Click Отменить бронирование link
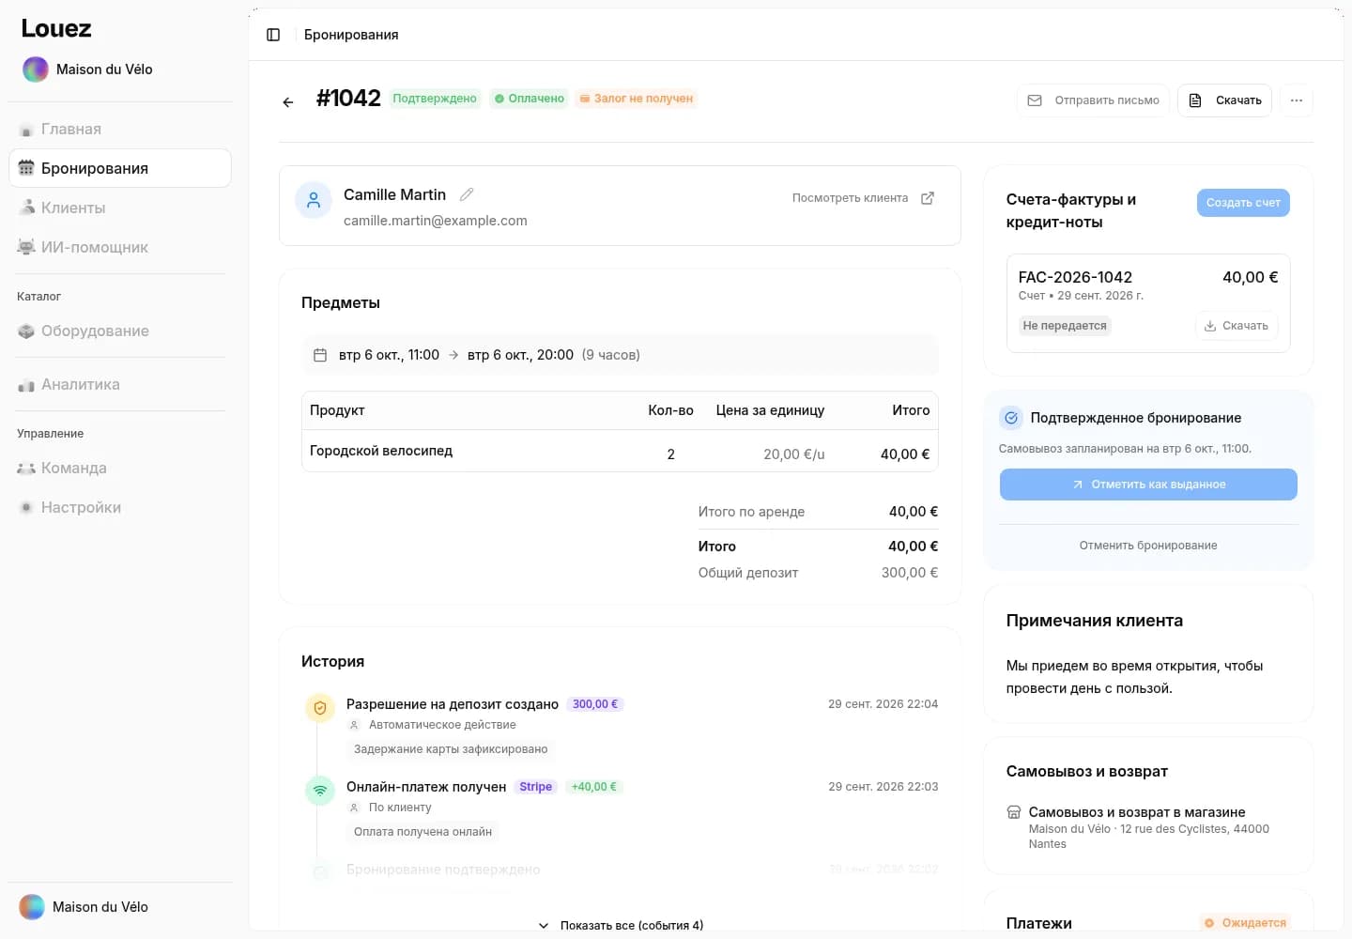 (1148, 546)
